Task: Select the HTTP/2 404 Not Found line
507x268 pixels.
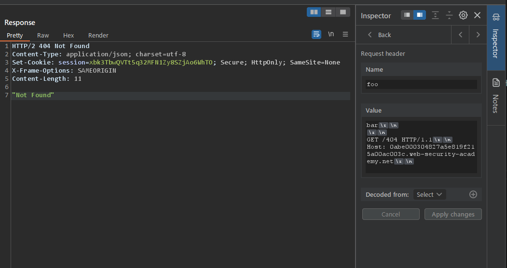Action: click(x=51, y=46)
